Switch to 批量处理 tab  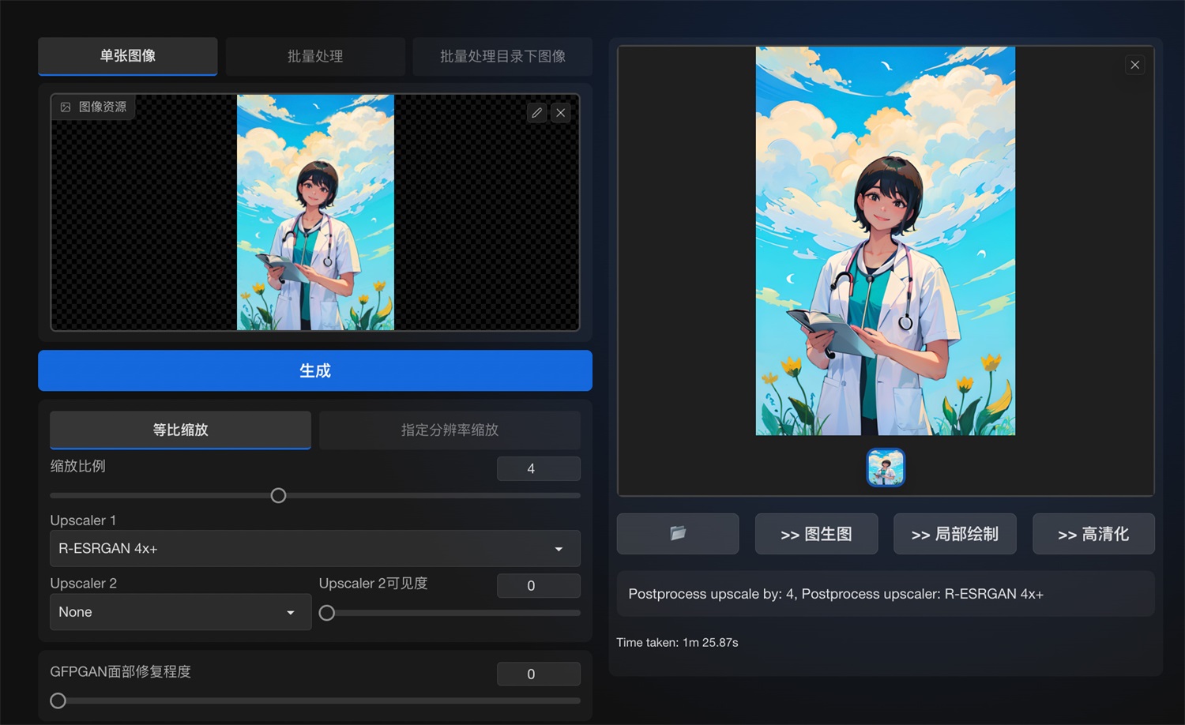tap(314, 56)
